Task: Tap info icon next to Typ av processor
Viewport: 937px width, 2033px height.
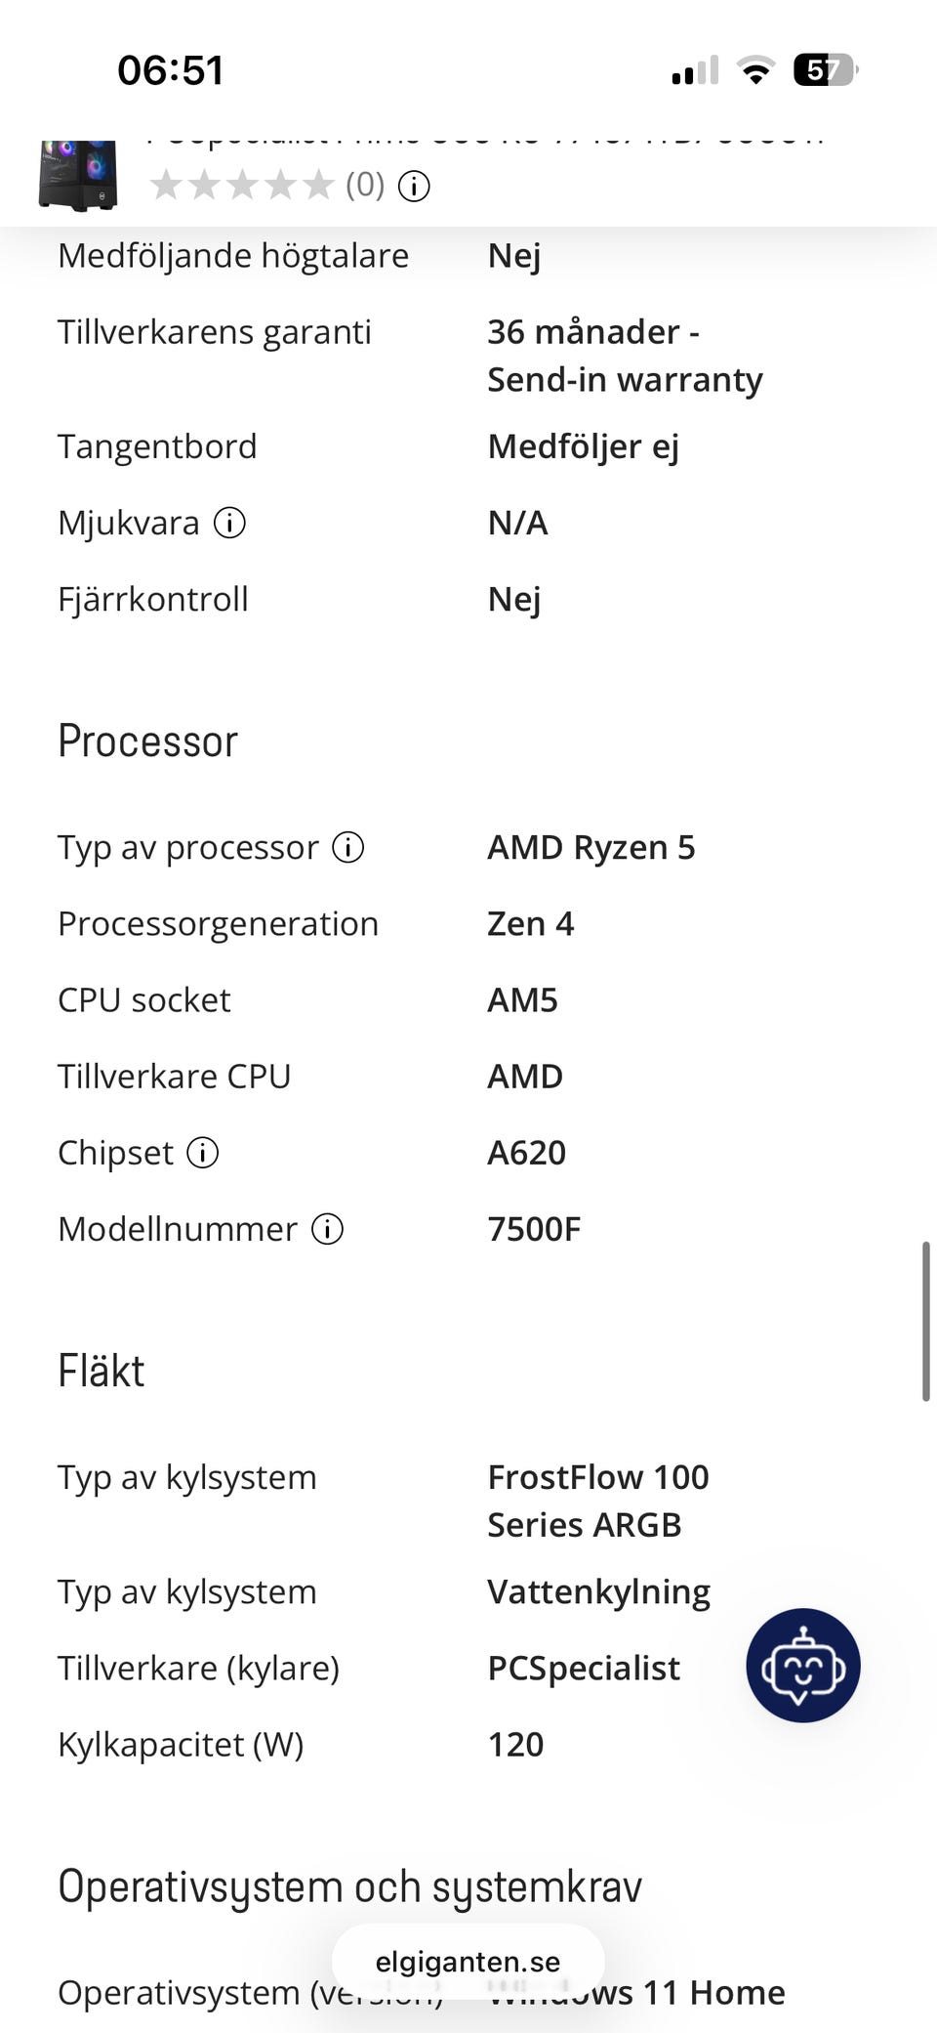Action: 348,847
